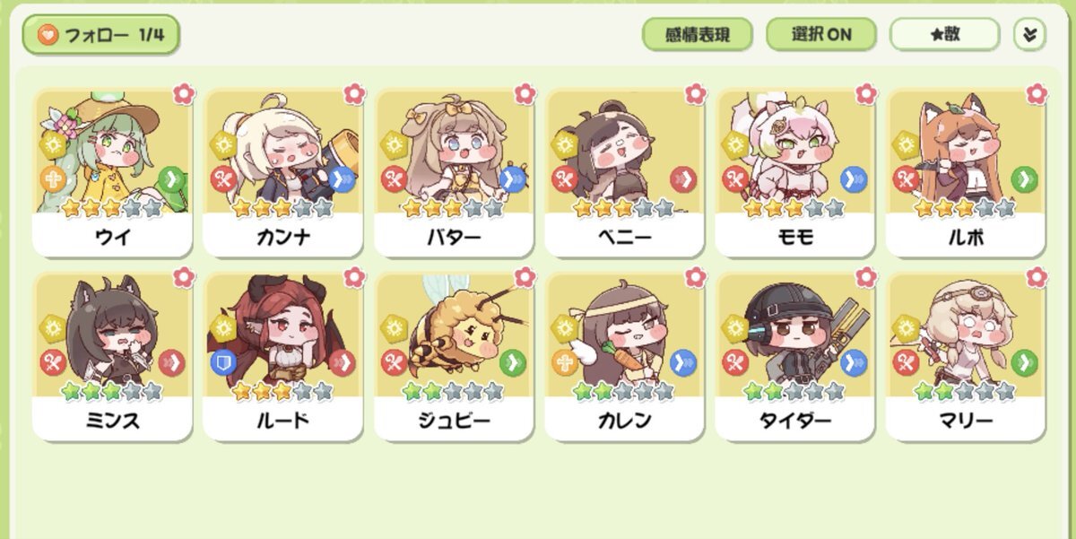1076x539 pixels.
Task: Click the star rating on ルード's card
Action: point(283,391)
